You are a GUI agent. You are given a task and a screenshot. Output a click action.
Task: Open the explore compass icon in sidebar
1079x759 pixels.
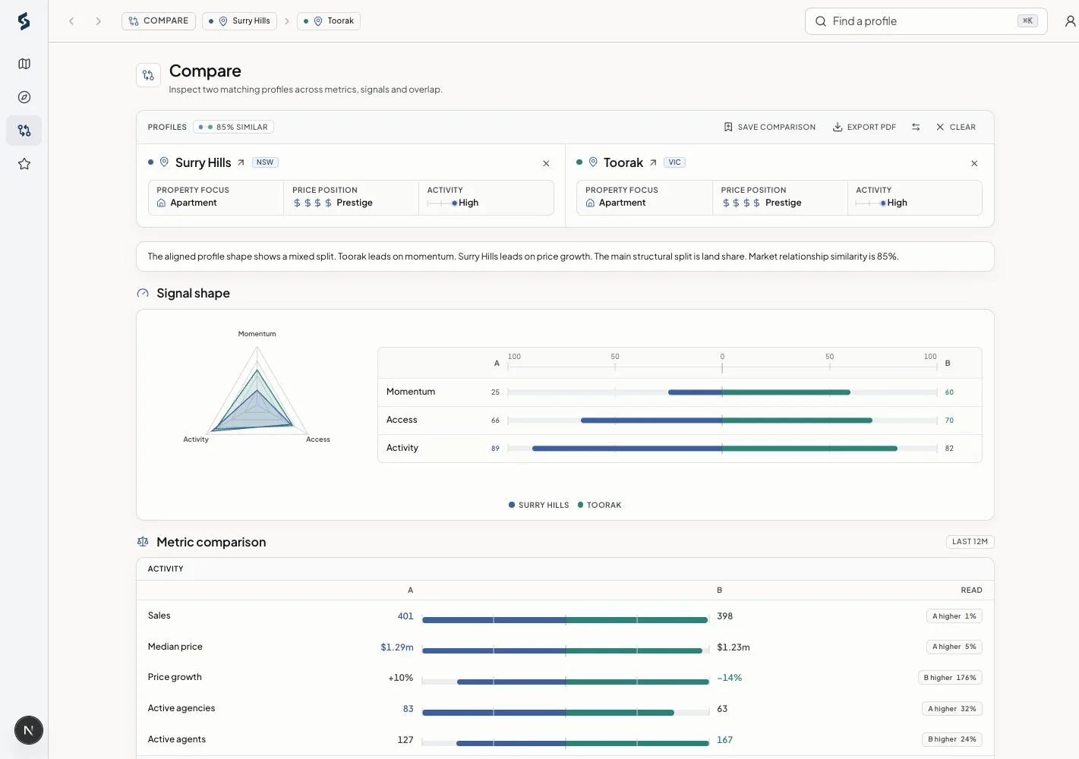(x=24, y=97)
